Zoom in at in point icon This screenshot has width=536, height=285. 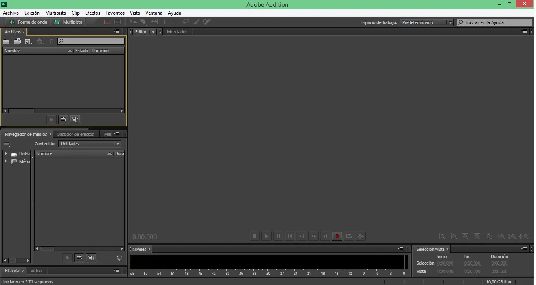pos(501,237)
